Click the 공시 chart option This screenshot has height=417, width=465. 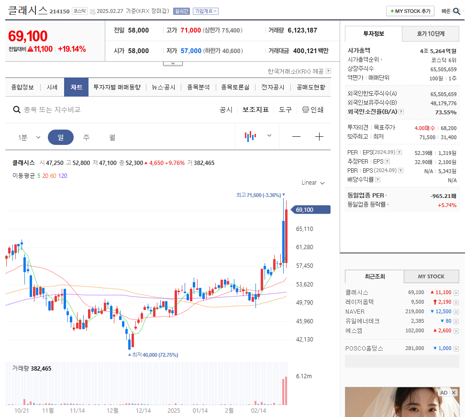[x=226, y=110]
